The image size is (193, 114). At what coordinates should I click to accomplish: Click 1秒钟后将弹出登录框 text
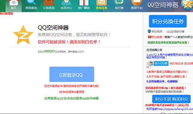click(x=71, y=92)
